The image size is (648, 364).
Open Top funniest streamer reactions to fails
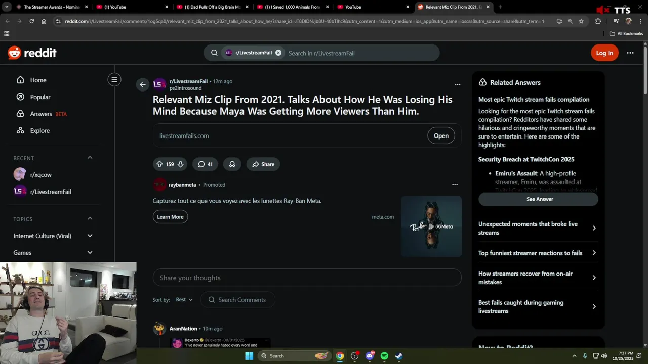[x=538, y=253]
